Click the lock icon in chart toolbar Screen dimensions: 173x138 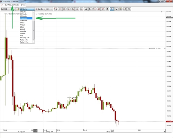(64, 9)
